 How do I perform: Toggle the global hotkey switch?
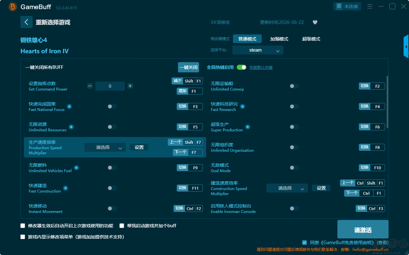[x=242, y=67]
